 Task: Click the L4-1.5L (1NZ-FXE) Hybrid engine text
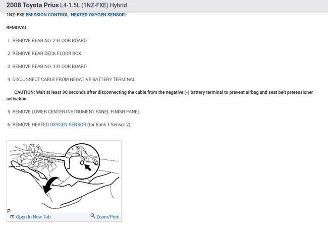click(x=93, y=5)
